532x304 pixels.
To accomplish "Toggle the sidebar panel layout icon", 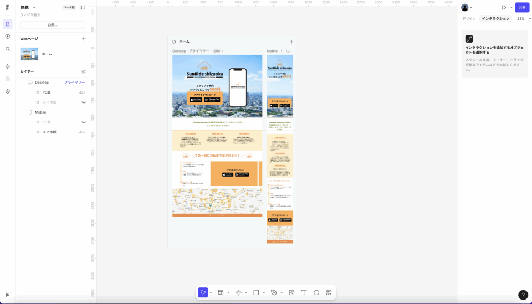I will (83, 8).
